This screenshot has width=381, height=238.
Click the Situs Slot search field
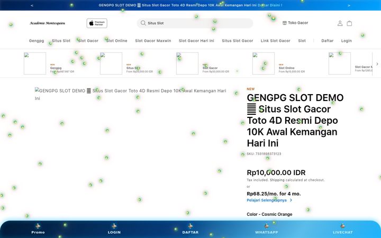[195, 23]
